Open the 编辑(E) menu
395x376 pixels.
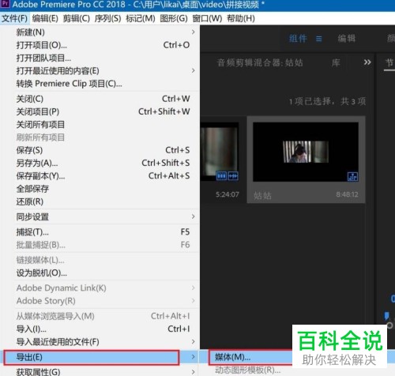pyautogui.click(x=45, y=18)
